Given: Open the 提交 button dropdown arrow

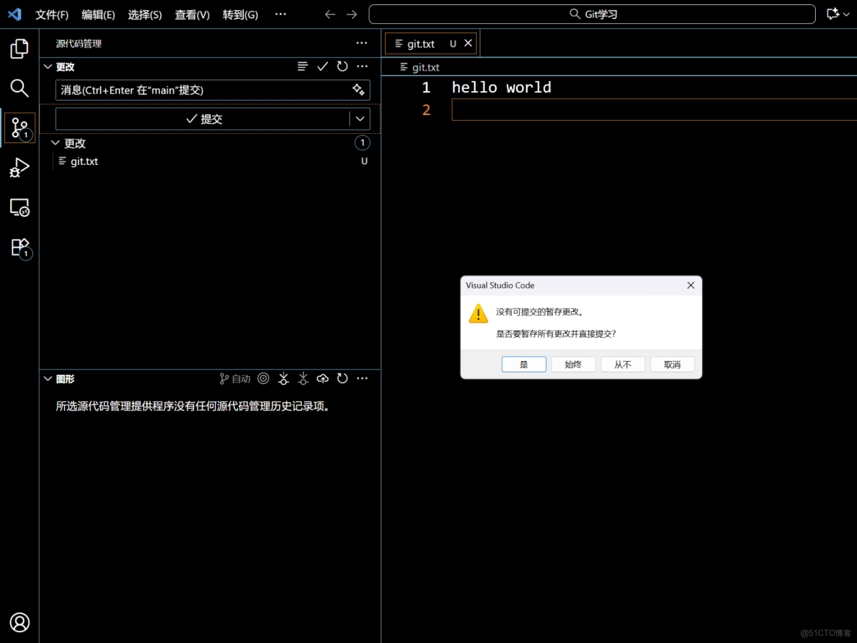Looking at the screenshot, I should (360, 119).
